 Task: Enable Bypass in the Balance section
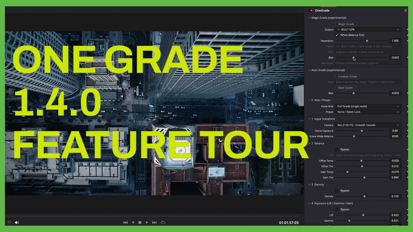(x=337, y=150)
